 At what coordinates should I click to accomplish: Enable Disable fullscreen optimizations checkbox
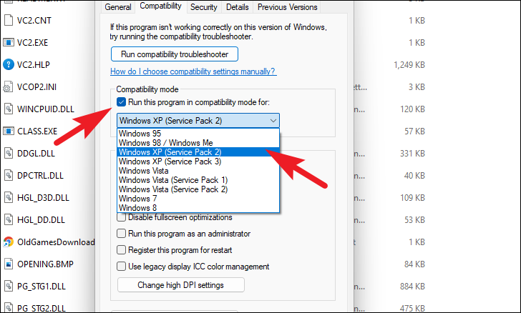point(121,217)
